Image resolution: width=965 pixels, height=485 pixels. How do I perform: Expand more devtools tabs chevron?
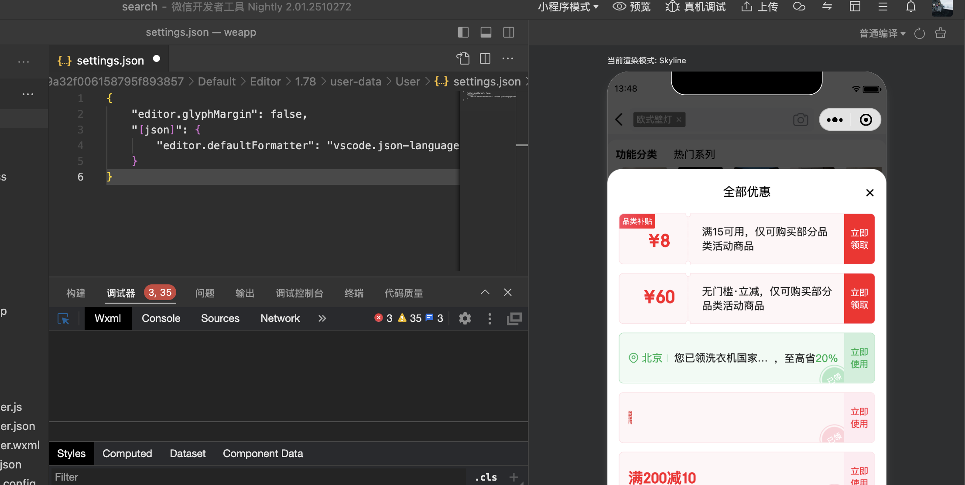coord(322,318)
